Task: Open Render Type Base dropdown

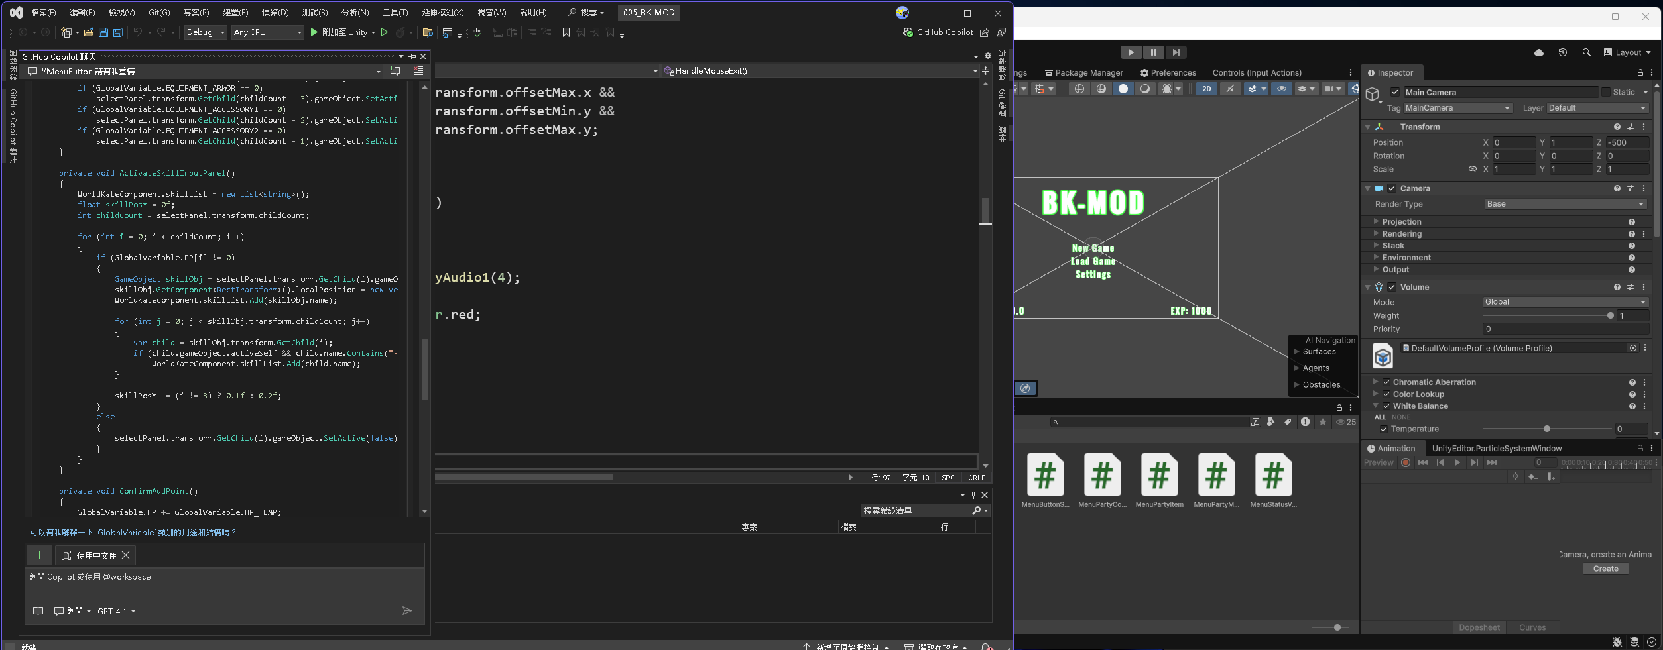Action: tap(1566, 204)
